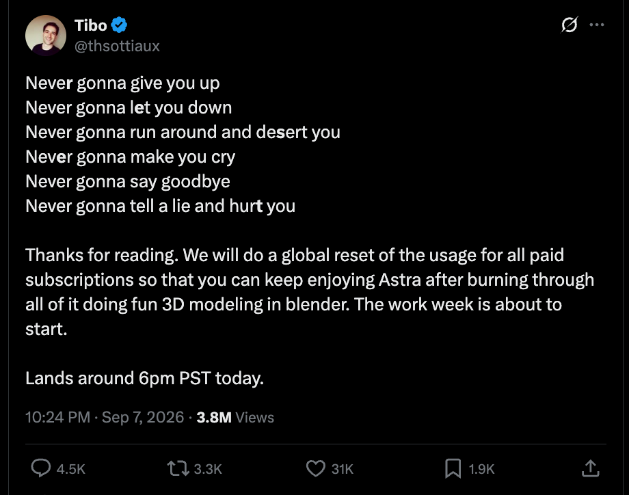Click the 1.9K bookmarks count
The width and height of the screenshot is (629, 495).
tap(481, 469)
